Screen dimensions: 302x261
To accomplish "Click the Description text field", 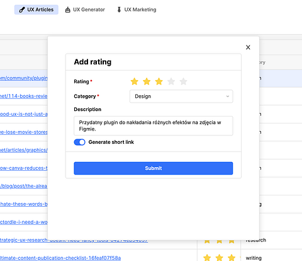I will [x=154, y=125].
